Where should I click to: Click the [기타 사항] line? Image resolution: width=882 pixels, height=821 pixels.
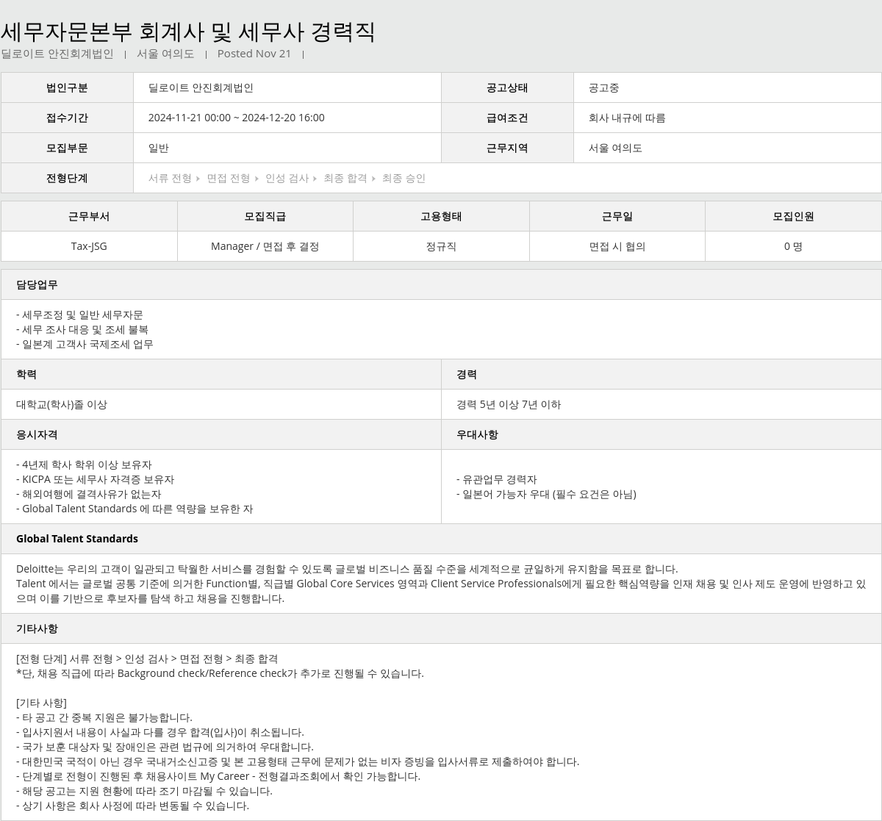click(41, 703)
